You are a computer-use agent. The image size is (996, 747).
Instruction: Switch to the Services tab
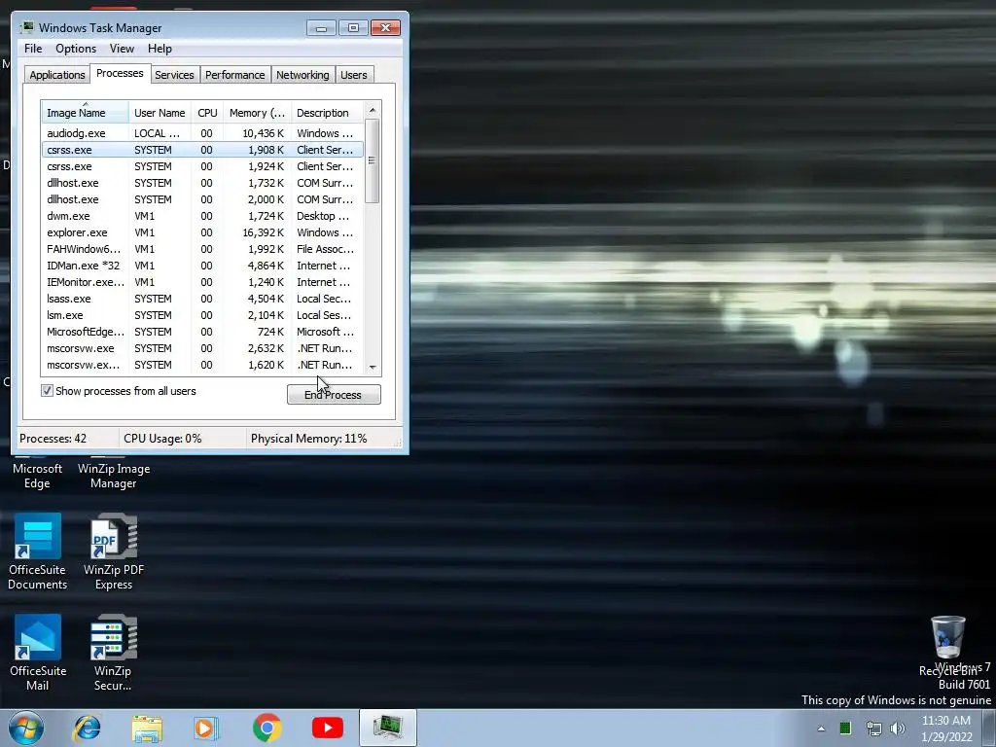(174, 75)
